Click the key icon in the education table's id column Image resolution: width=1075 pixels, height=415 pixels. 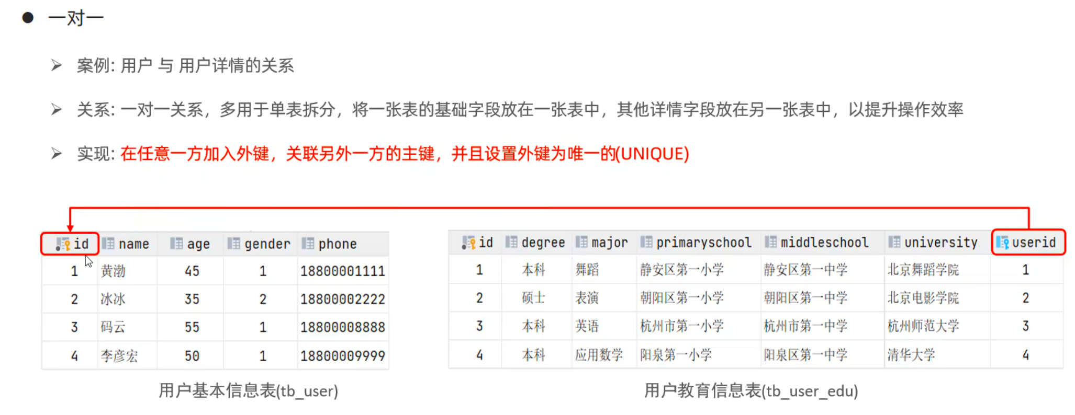(x=468, y=243)
